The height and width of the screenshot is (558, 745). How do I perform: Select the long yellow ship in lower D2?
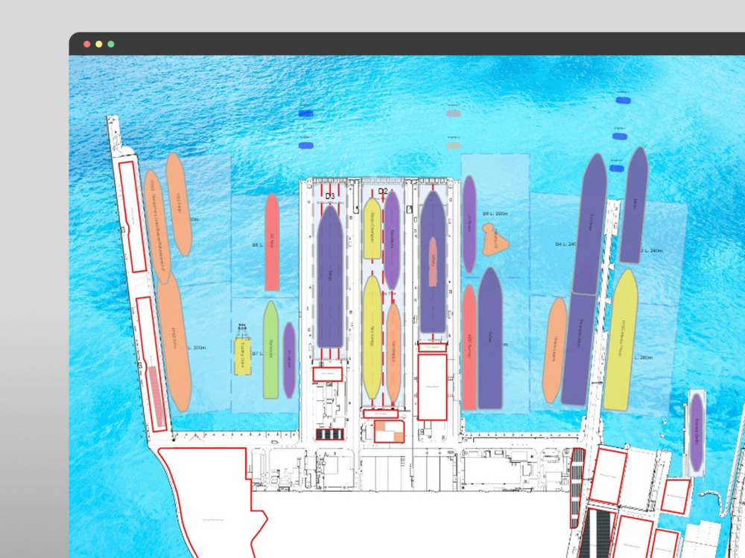point(372,337)
